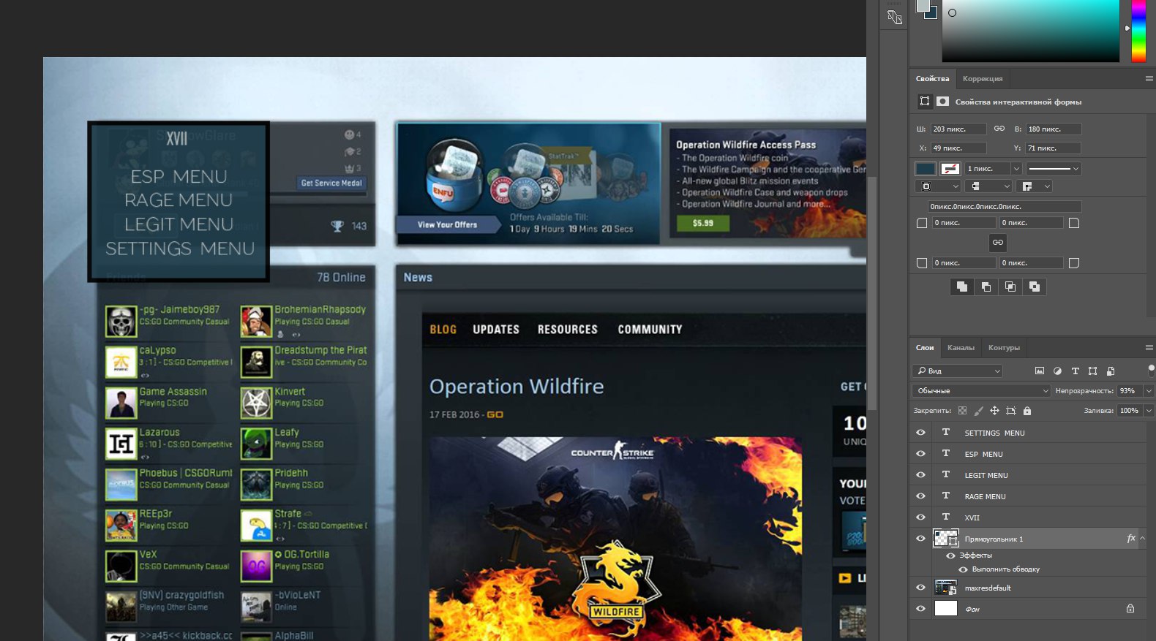Open stroke line style dropdown

[x=1054, y=168]
